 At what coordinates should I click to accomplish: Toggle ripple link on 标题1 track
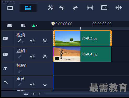point(20,71)
